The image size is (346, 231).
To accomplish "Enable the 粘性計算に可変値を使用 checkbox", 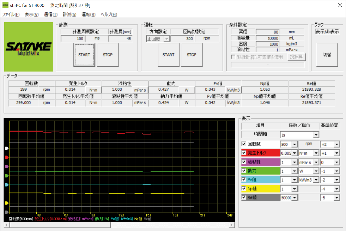I will pos(233,57).
